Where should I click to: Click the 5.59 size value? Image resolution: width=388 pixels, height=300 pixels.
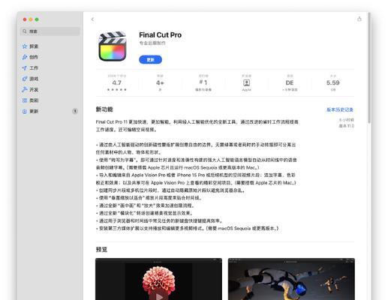[333, 82]
